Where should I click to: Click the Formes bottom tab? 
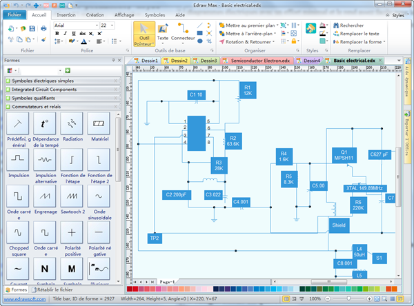[x=17, y=289]
